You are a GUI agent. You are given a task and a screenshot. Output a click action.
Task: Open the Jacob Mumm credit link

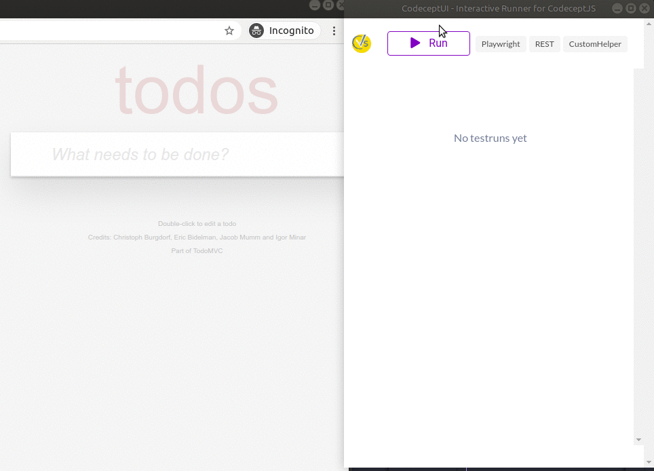tap(240, 238)
